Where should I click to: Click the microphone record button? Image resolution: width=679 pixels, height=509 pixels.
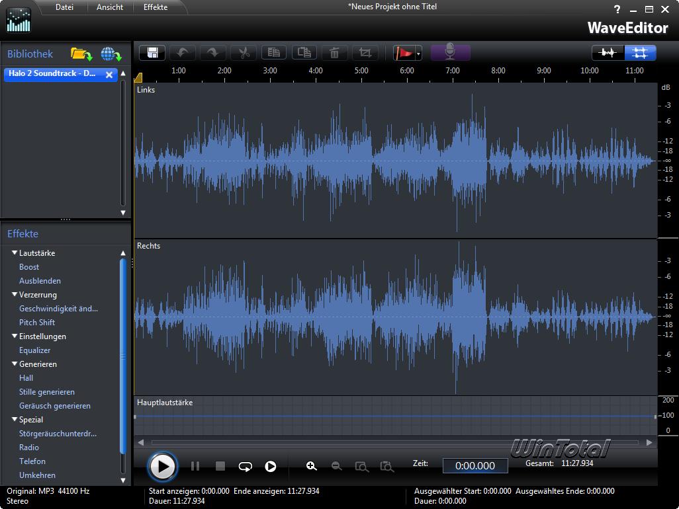[x=450, y=53]
